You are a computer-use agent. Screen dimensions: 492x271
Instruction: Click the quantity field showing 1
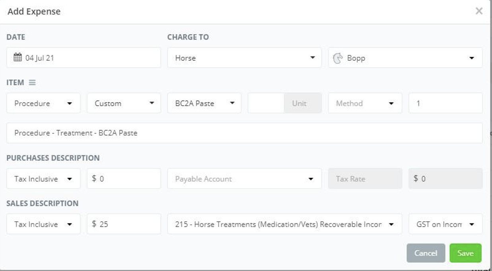[445, 103]
